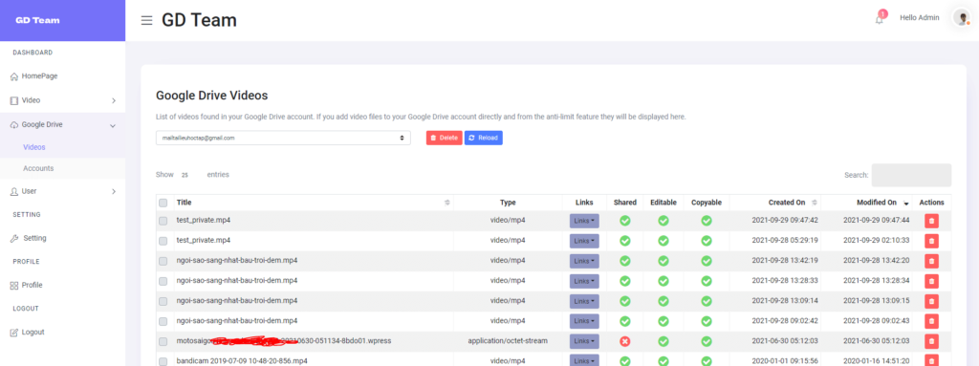Click the HomePage house icon

(14, 76)
